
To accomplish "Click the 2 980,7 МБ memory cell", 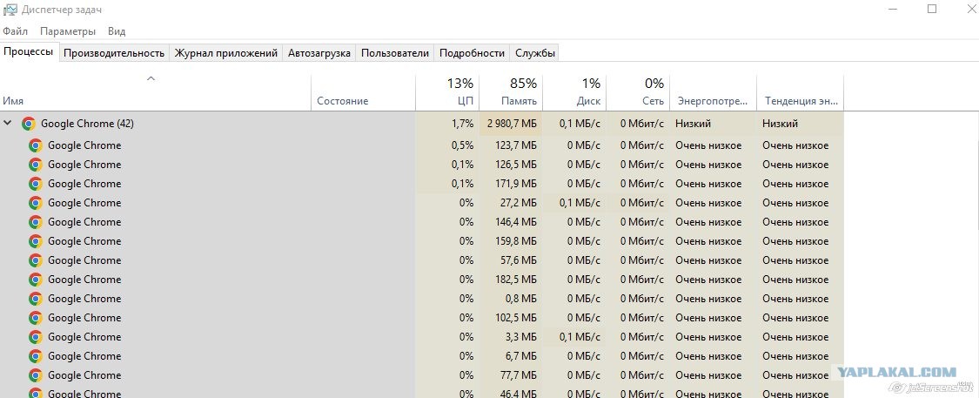I will [511, 124].
